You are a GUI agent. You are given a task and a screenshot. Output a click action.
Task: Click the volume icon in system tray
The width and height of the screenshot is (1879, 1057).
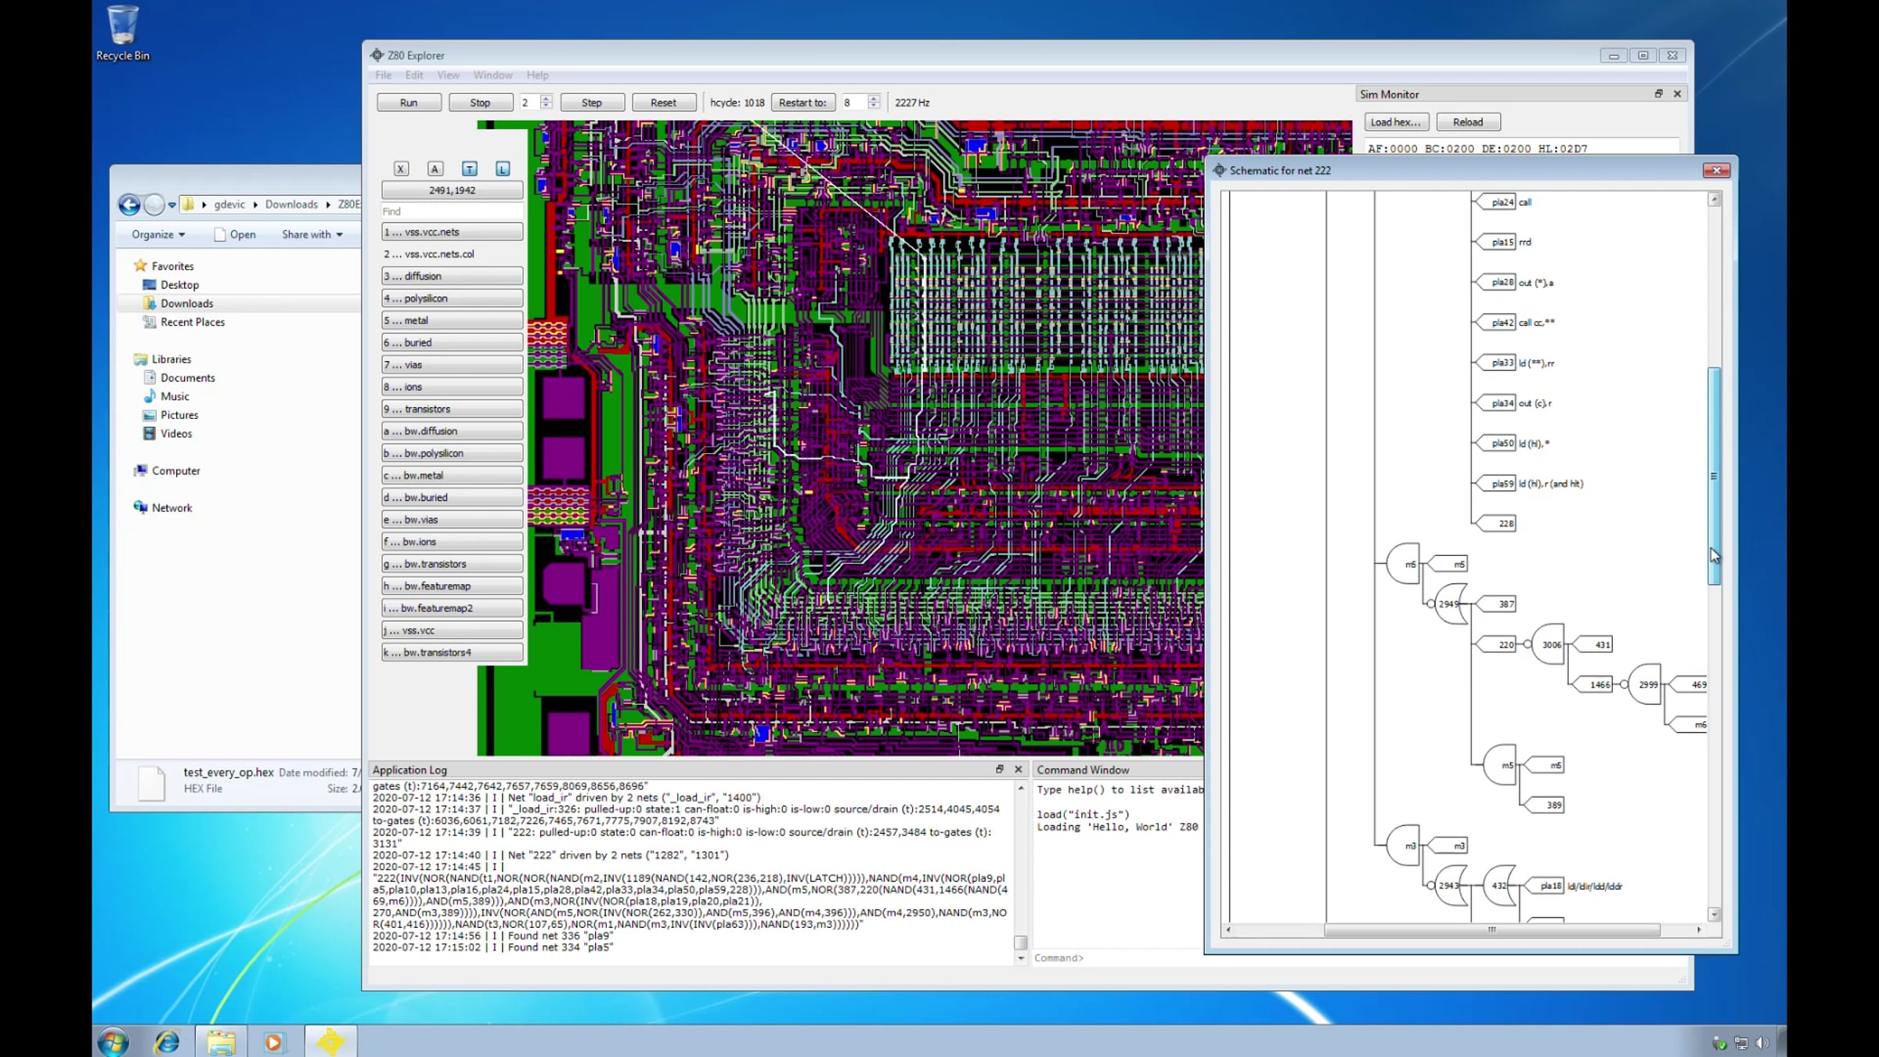click(x=1762, y=1042)
